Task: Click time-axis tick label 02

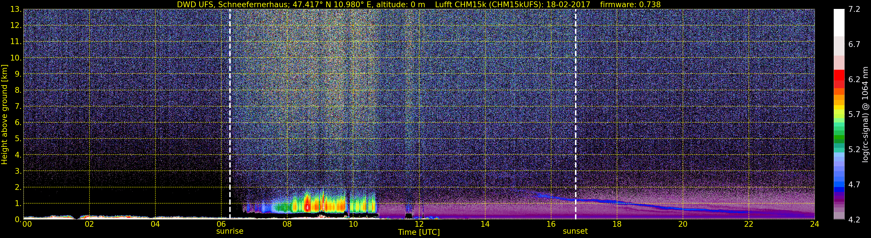Action: coord(89,224)
